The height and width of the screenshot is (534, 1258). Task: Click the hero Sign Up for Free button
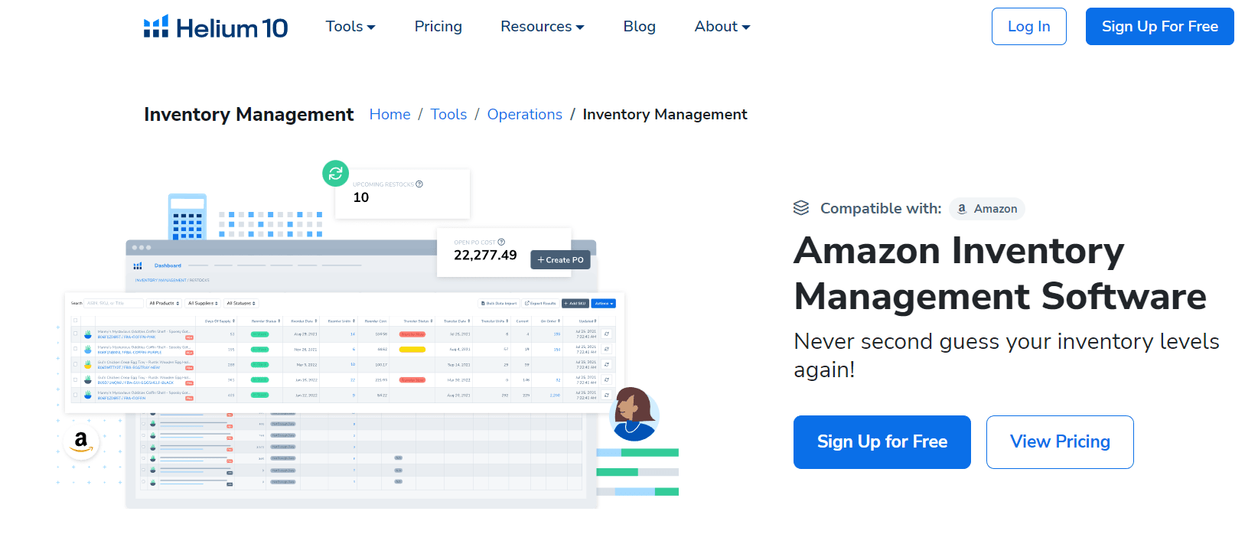(x=882, y=442)
